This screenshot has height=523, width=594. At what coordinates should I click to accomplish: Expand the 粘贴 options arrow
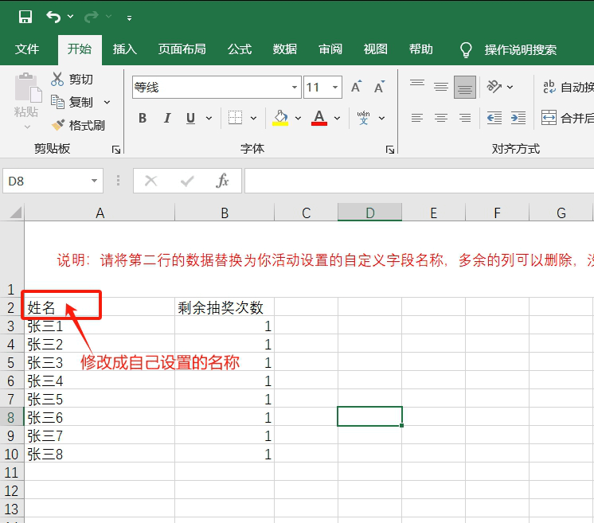(27, 127)
